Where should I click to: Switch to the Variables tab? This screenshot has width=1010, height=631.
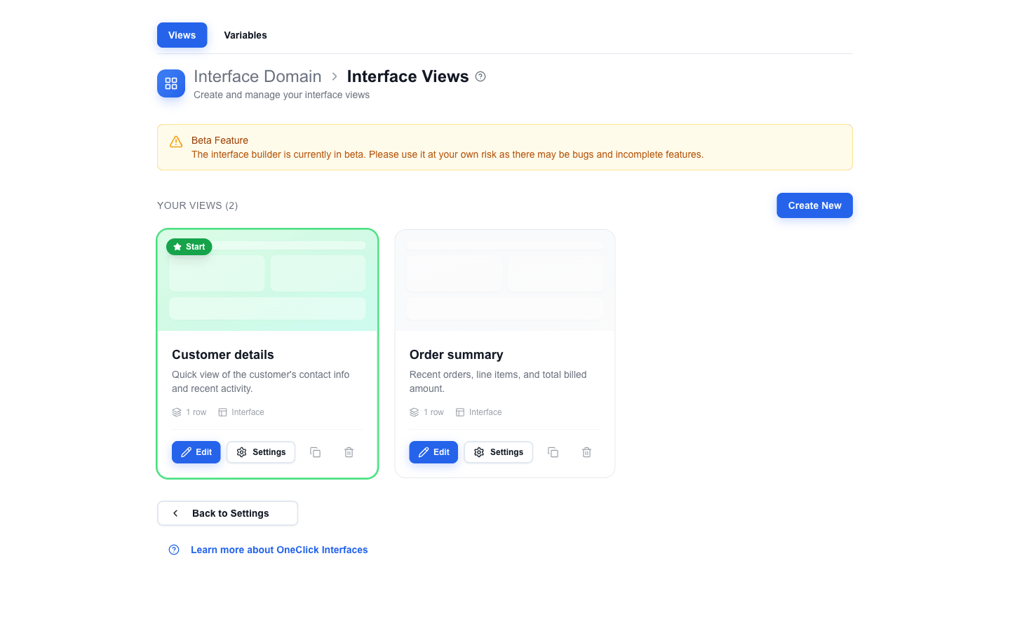[x=245, y=35]
